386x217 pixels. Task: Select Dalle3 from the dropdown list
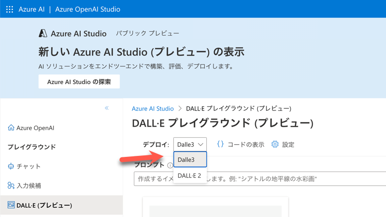coord(190,159)
